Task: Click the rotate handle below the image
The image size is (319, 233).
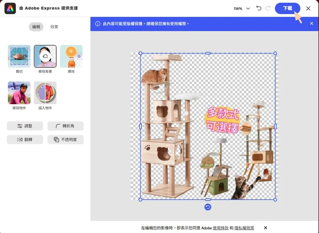Action: 208,207
